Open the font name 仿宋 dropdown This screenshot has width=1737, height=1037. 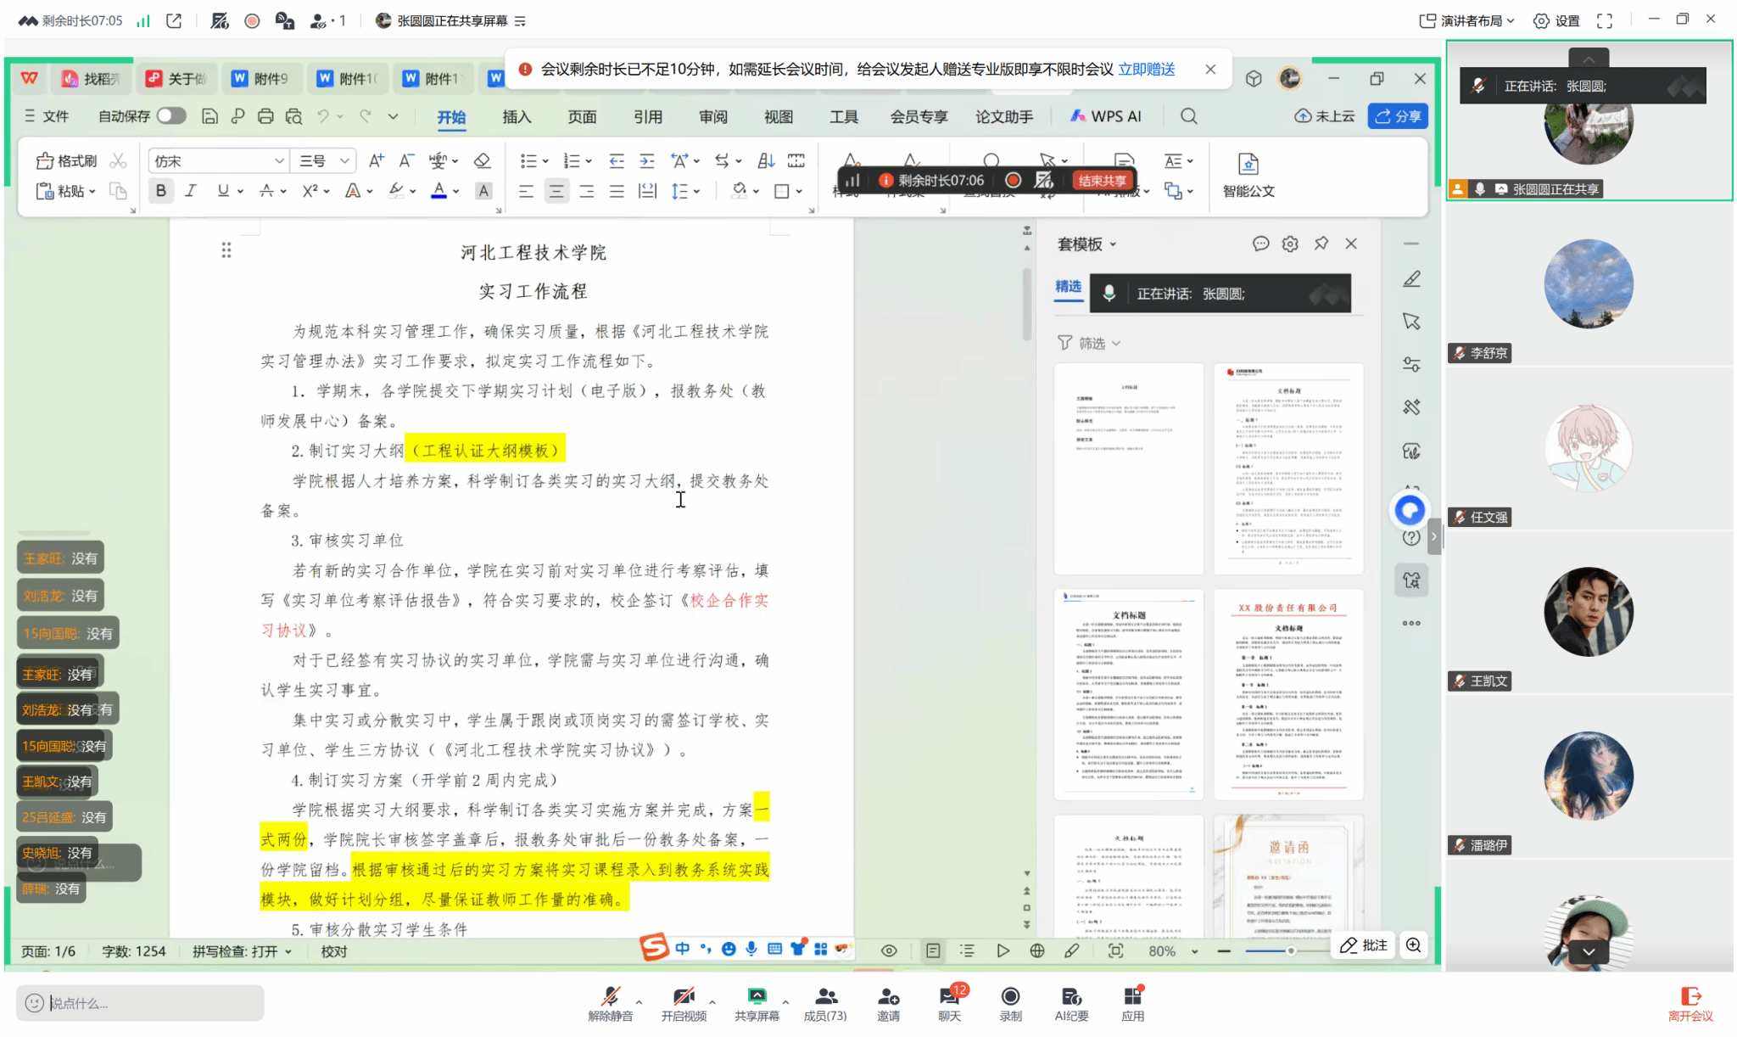pyautogui.click(x=279, y=160)
